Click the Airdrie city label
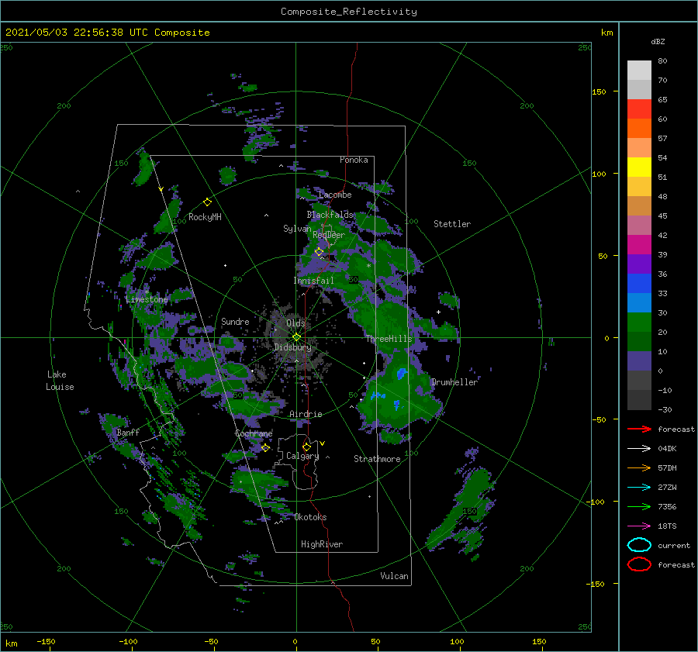The image size is (698, 652). 306,414
